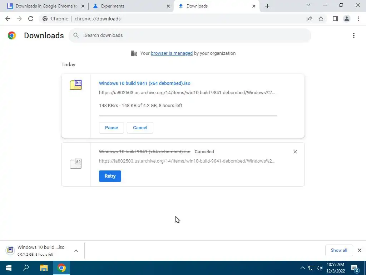This screenshot has width=366, height=275.
Task: Go back using the browser back arrow
Action: tap(8, 19)
